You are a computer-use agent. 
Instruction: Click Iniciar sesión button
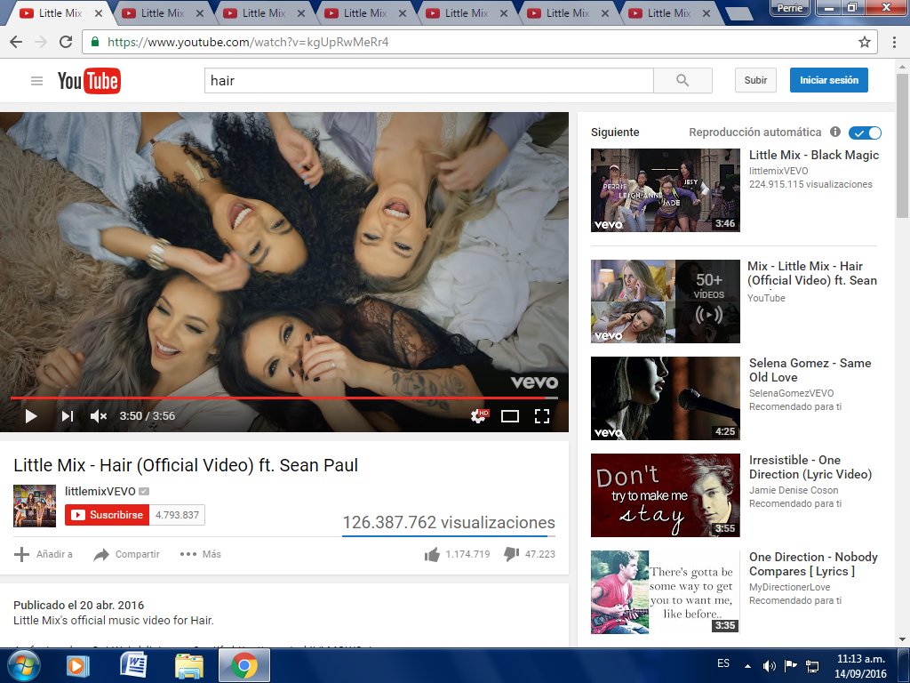pyautogui.click(x=829, y=80)
